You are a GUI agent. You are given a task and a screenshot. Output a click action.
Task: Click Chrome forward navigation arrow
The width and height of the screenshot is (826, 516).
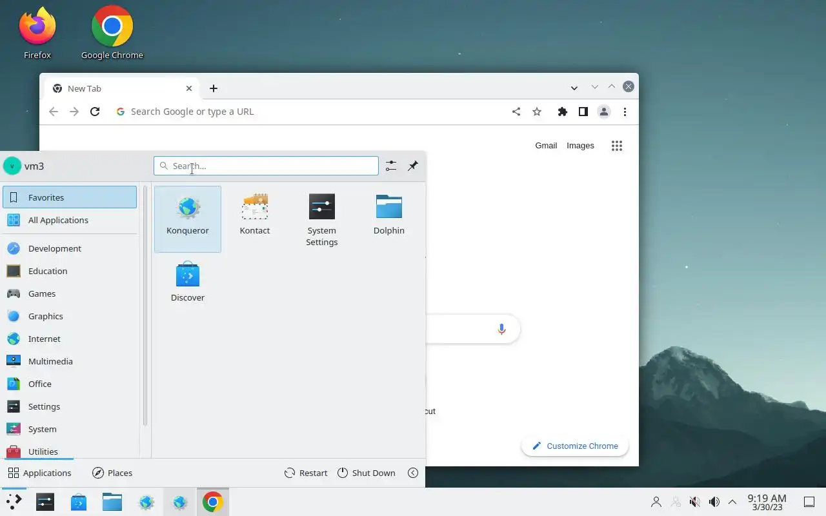(x=74, y=112)
